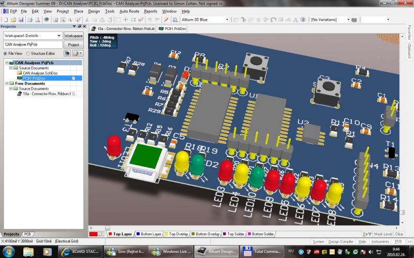Open the Reports menu

(x=151, y=11)
